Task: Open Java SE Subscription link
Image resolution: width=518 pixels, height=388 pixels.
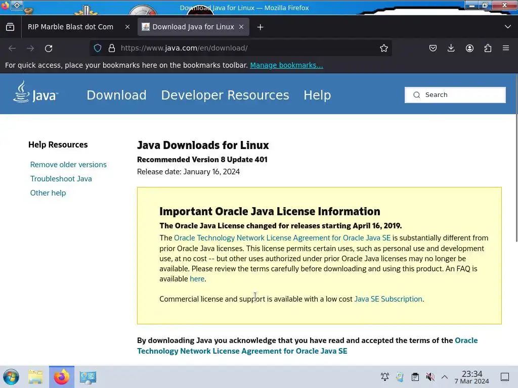Action: tap(388, 299)
